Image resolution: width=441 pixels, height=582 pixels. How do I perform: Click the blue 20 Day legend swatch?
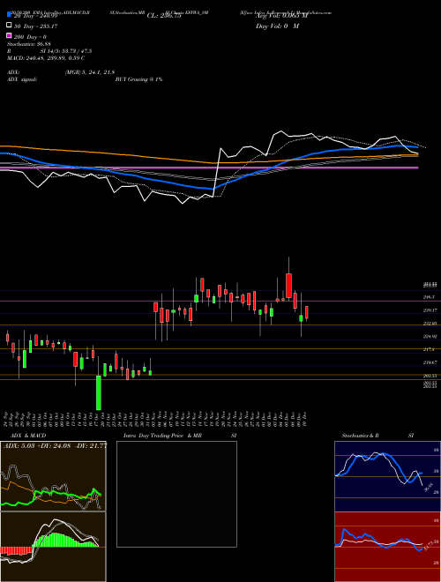pyautogui.click(x=9, y=14)
